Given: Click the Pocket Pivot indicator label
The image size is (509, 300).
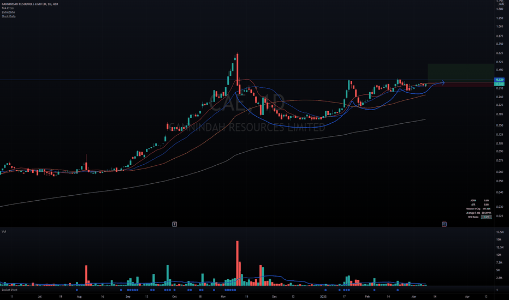Looking at the screenshot, I should point(9,290).
